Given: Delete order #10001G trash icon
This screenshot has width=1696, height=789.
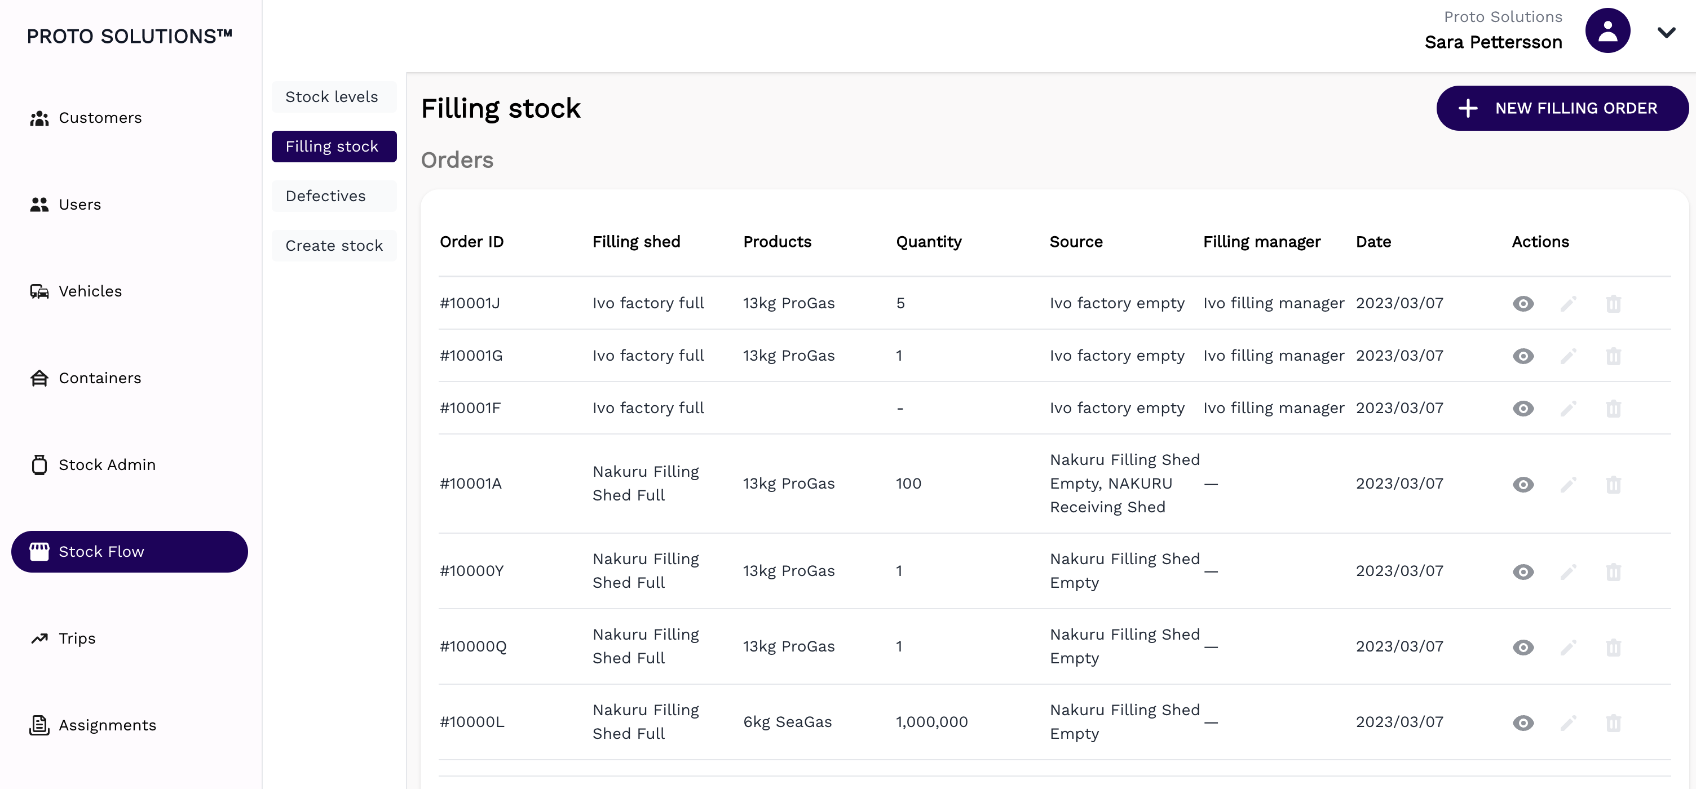Looking at the screenshot, I should [1613, 356].
